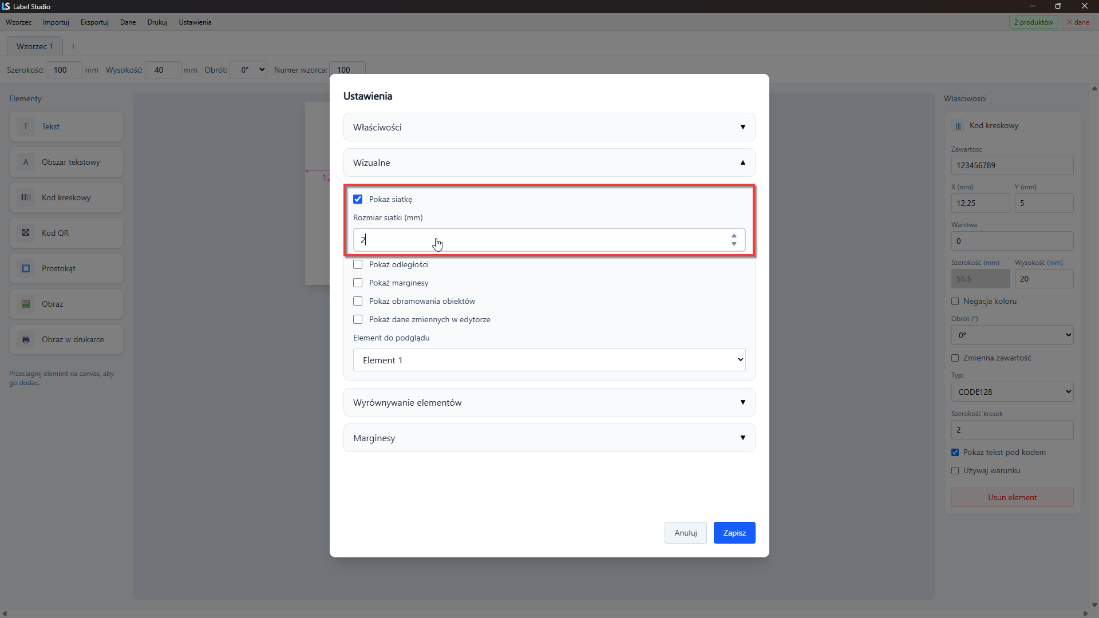Click the 2 produktów button
Image resolution: width=1099 pixels, height=618 pixels.
pyautogui.click(x=1033, y=22)
